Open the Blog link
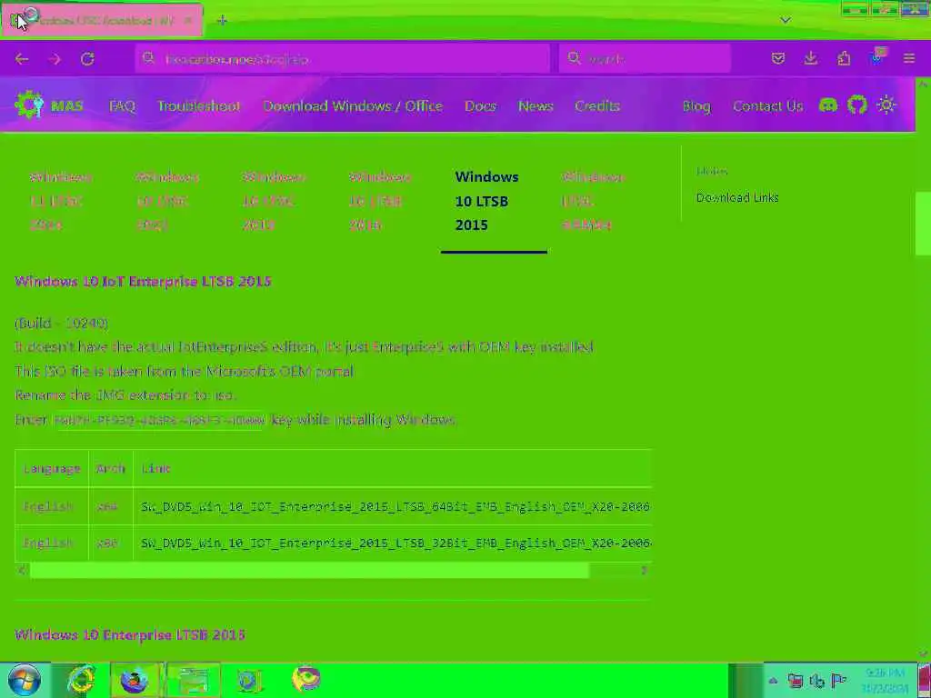This screenshot has height=698, width=931. pyautogui.click(x=696, y=105)
